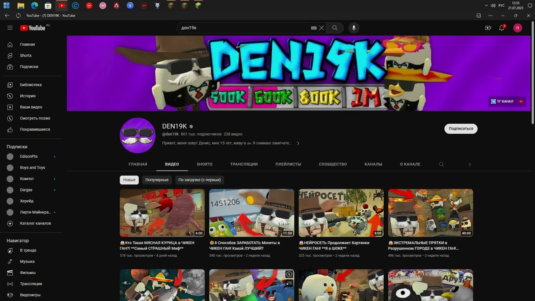This screenshot has width=535, height=301.
Task: Switch to the СООБЩЕСТВО channel tab
Action: click(x=333, y=164)
